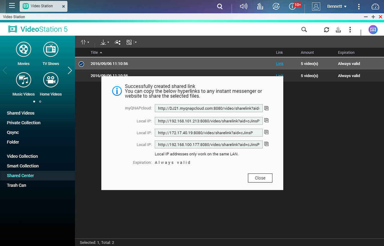Click the 172.17.40.19 local IP field
This screenshot has width=384, height=246.
pyautogui.click(x=208, y=133)
